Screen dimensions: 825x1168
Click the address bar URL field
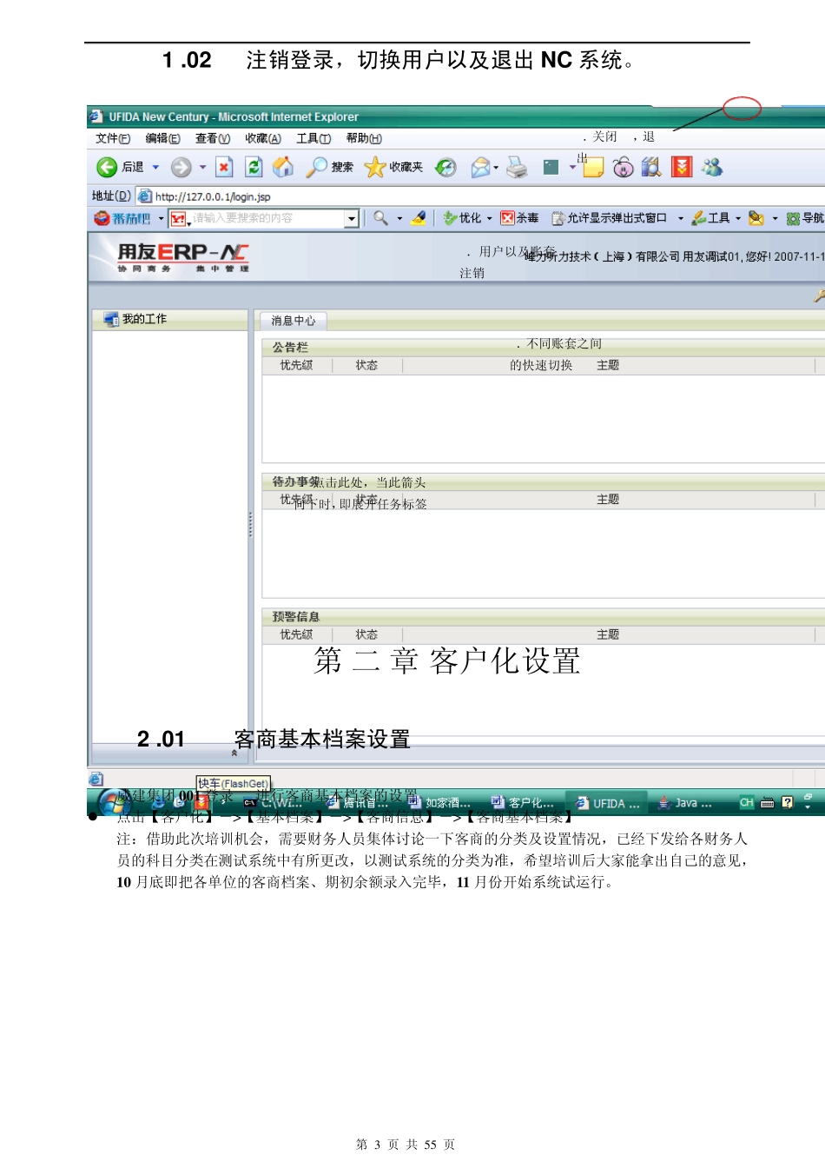point(481,196)
